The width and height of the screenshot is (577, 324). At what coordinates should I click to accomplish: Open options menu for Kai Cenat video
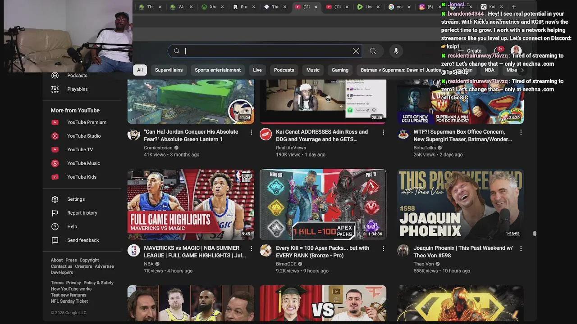(383, 132)
